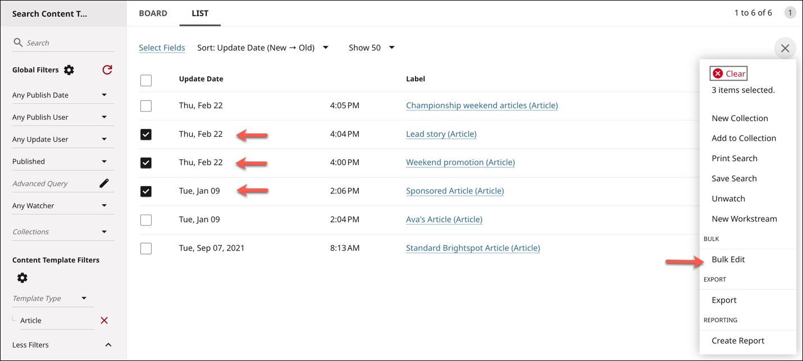Open Content Template Filters gear settings

pyautogui.click(x=22, y=278)
